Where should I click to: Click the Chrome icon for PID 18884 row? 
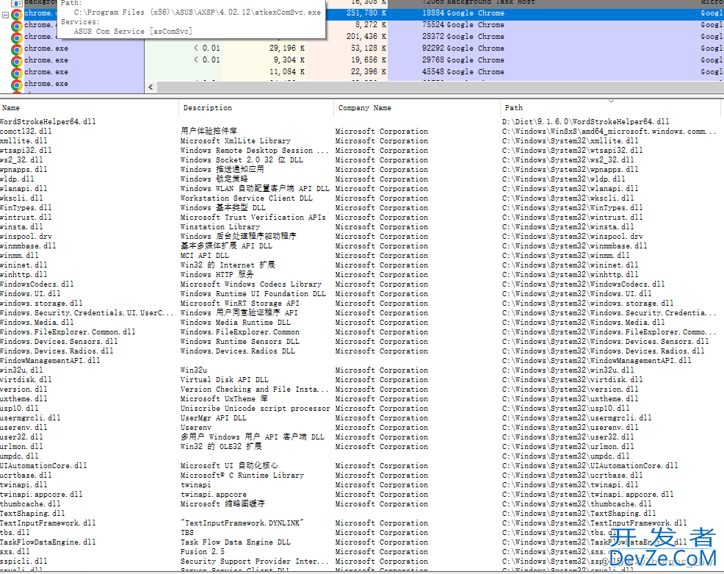click(x=17, y=14)
